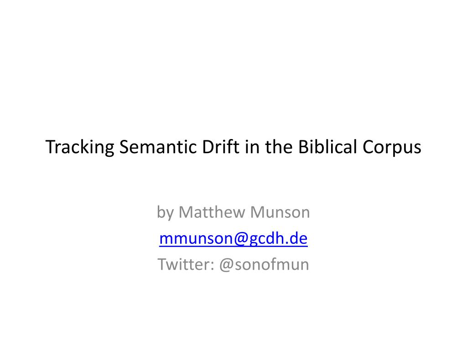The height and width of the screenshot is (350, 467).
Task: Select the "by Matthew Munson" author line
Action: coord(233,212)
